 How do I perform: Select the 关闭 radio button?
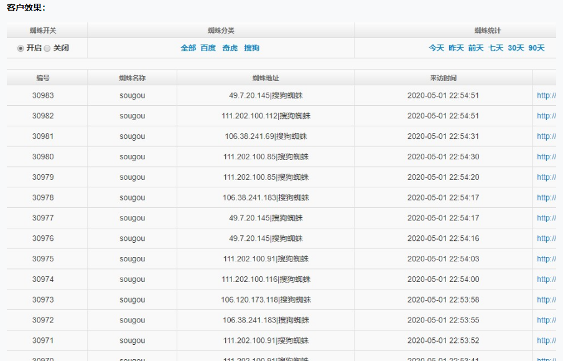pyautogui.click(x=47, y=48)
